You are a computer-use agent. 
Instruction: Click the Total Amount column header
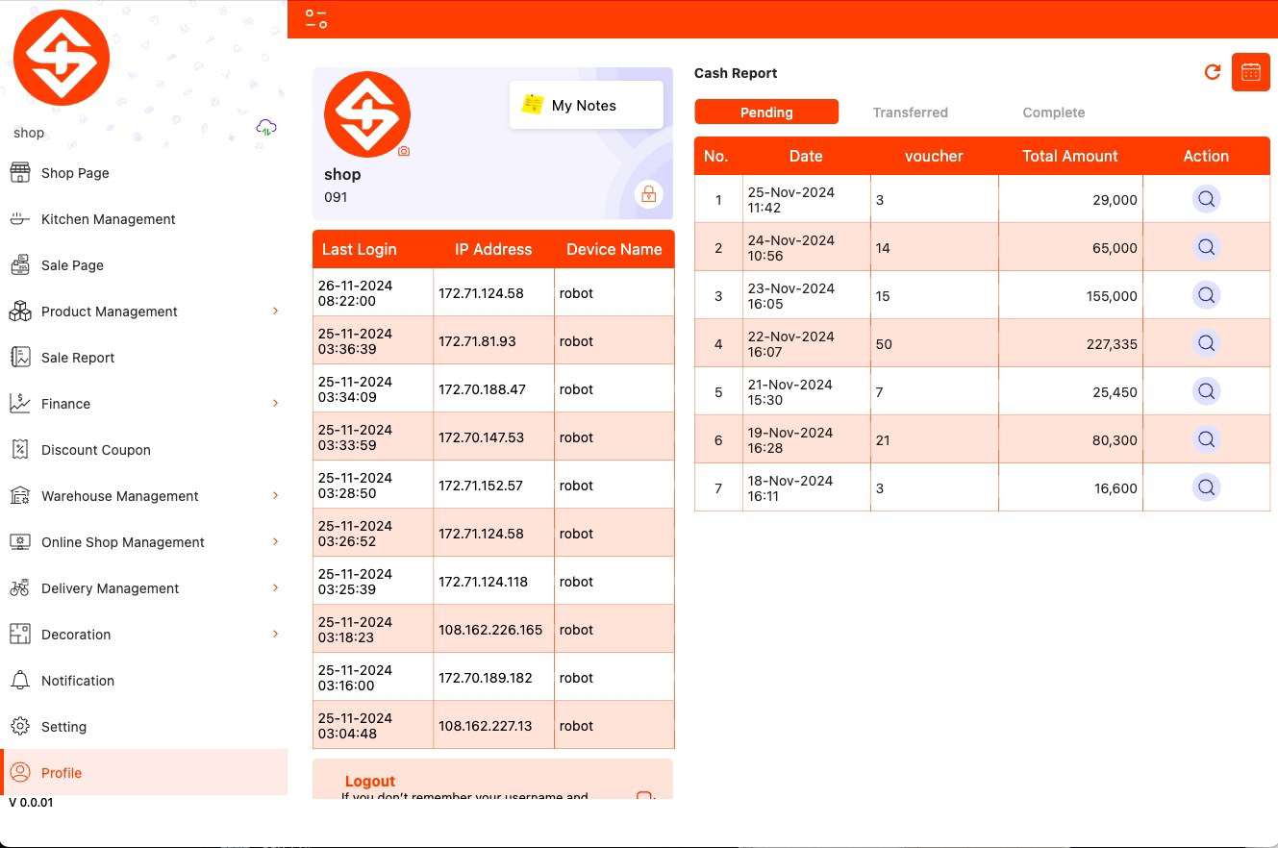[1070, 156]
